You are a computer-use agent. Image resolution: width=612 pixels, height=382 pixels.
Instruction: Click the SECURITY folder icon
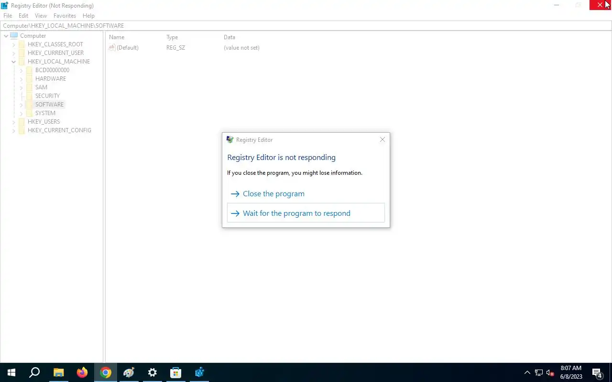(x=29, y=96)
